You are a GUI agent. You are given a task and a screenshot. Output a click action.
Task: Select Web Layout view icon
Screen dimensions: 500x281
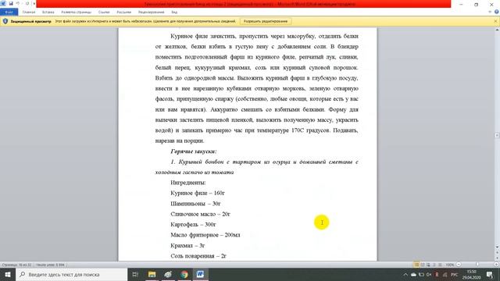pyautogui.click(x=428, y=265)
